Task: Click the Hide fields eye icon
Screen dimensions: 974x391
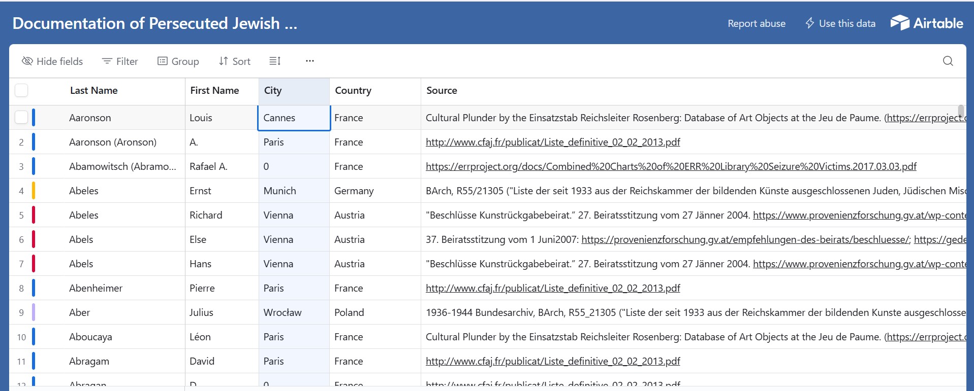Action: [x=27, y=61]
